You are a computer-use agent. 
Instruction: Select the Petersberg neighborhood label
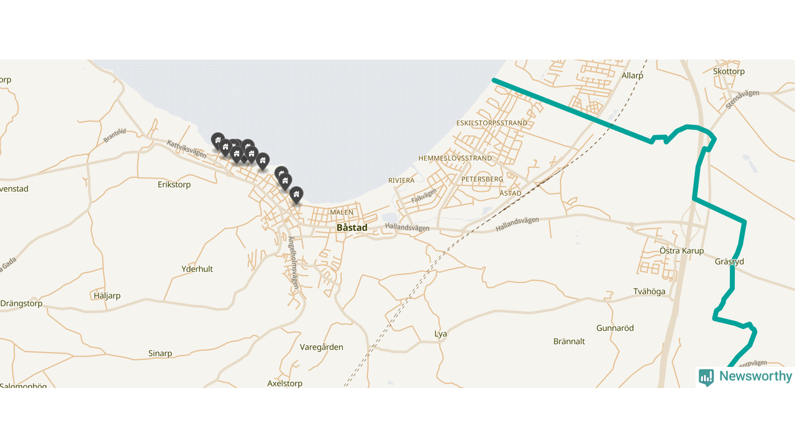click(x=483, y=179)
